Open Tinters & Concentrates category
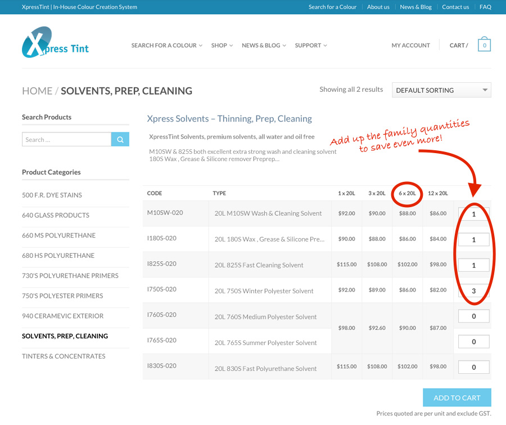Image resolution: width=506 pixels, height=425 pixels. (x=64, y=356)
